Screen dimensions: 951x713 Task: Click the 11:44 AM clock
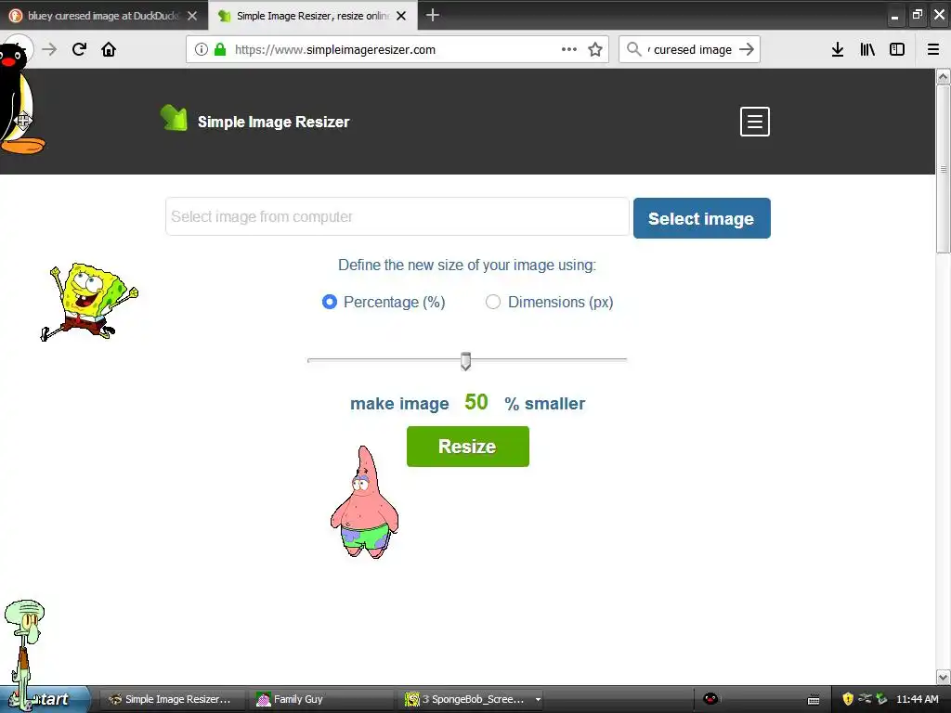[917, 699]
